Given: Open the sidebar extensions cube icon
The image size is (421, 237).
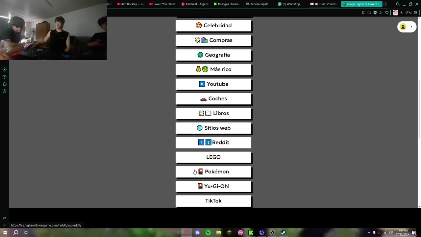Looking at the screenshot, I should 4,84.
